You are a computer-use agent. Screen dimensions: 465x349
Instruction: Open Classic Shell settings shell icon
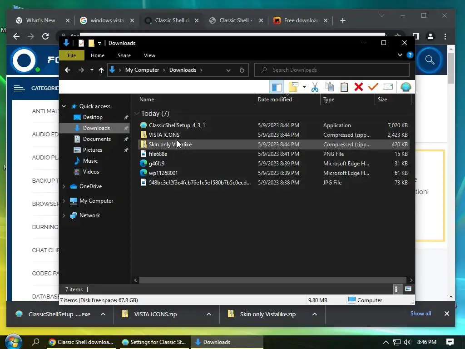point(406,87)
